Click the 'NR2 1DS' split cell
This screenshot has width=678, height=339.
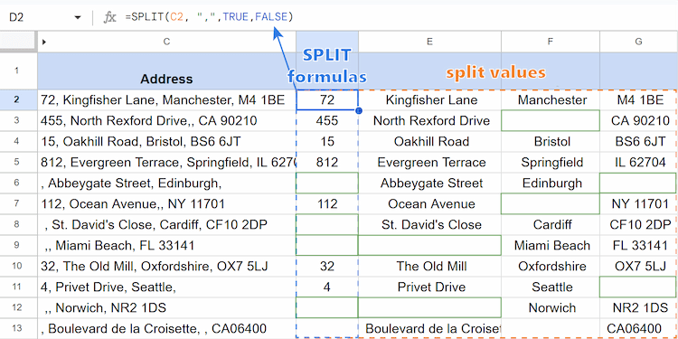point(638,307)
